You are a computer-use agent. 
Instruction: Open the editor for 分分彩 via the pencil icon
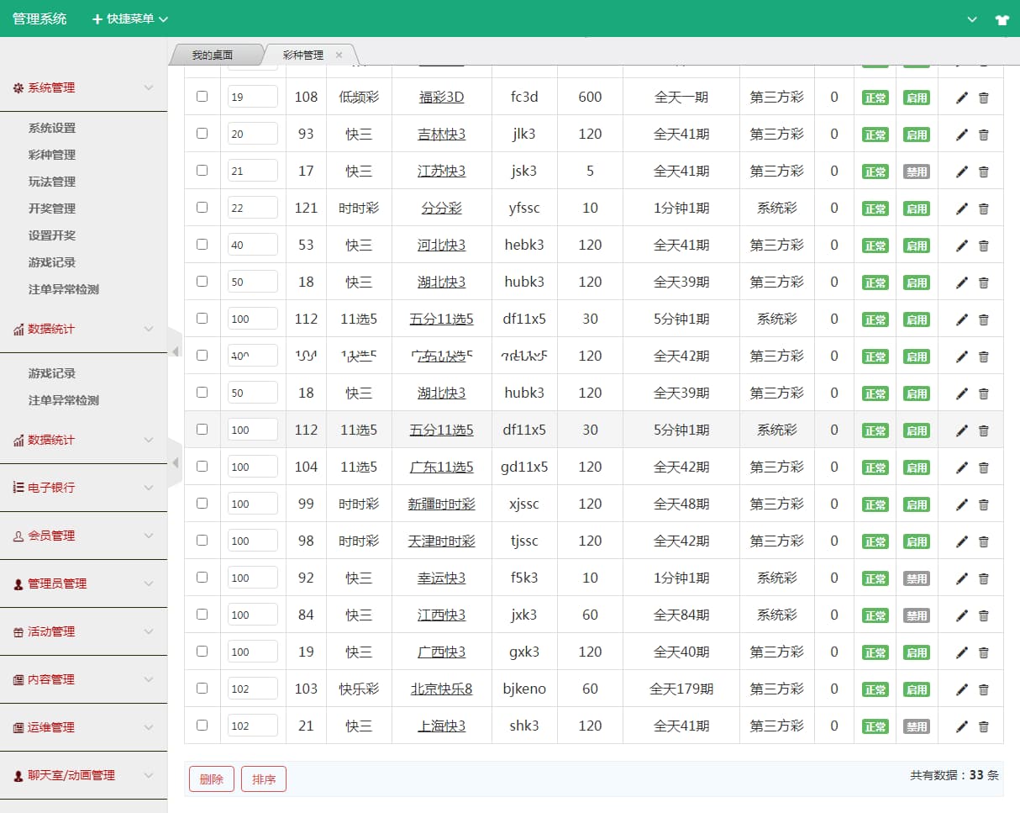tap(962, 209)
